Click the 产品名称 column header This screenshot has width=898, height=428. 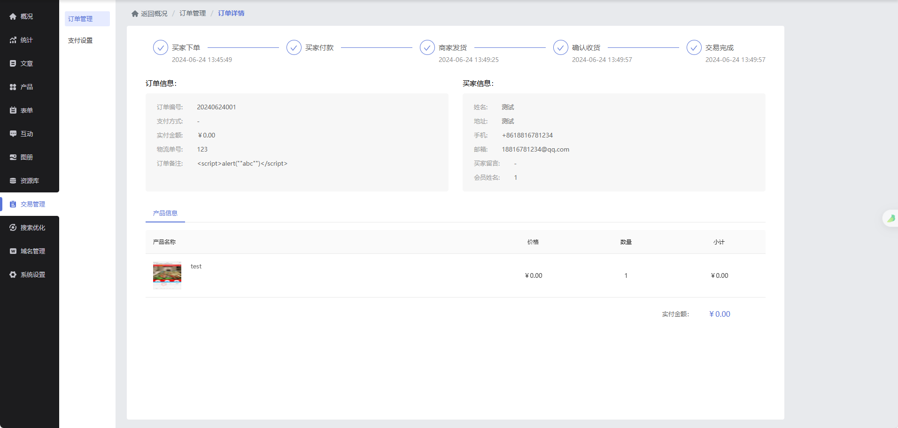(x=164, y=242)
